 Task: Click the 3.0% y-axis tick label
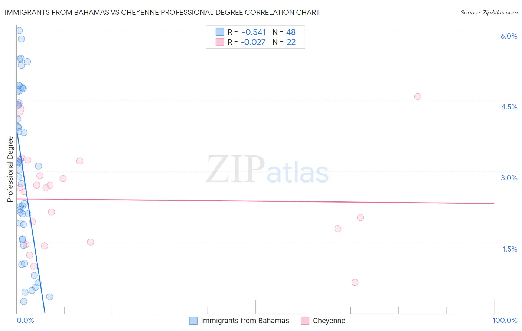click(x=509, y=178)
